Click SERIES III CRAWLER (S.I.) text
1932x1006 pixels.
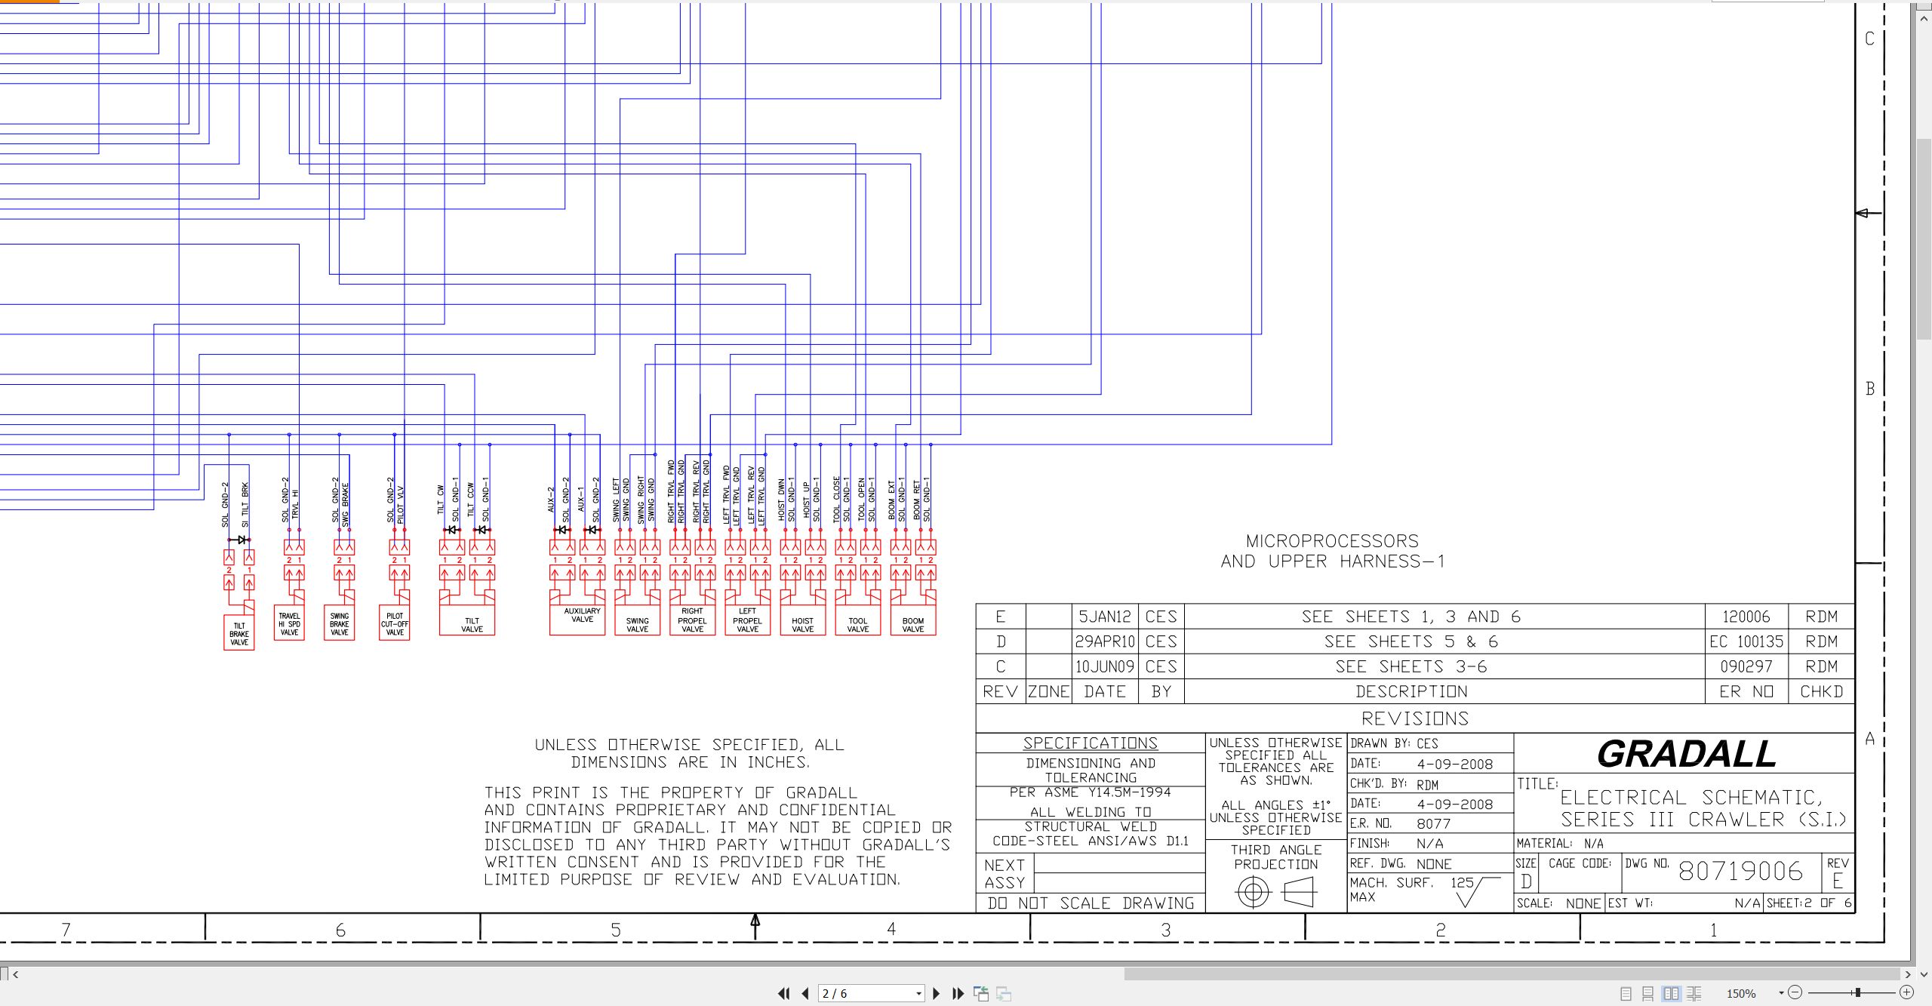tap(1703, 820)
